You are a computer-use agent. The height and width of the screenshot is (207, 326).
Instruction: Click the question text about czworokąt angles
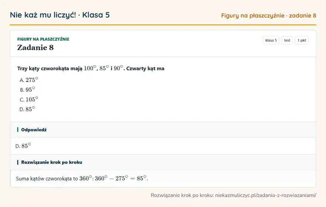click(91, 68)
